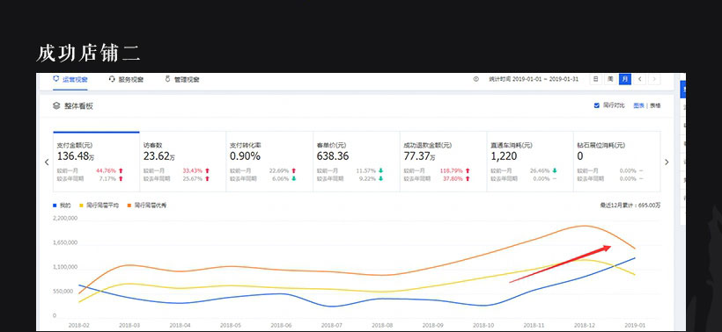Viewport: 722px width, 332px height.
Task: Click the 2018-07 label on the chart axis
Action: point(331,325)
